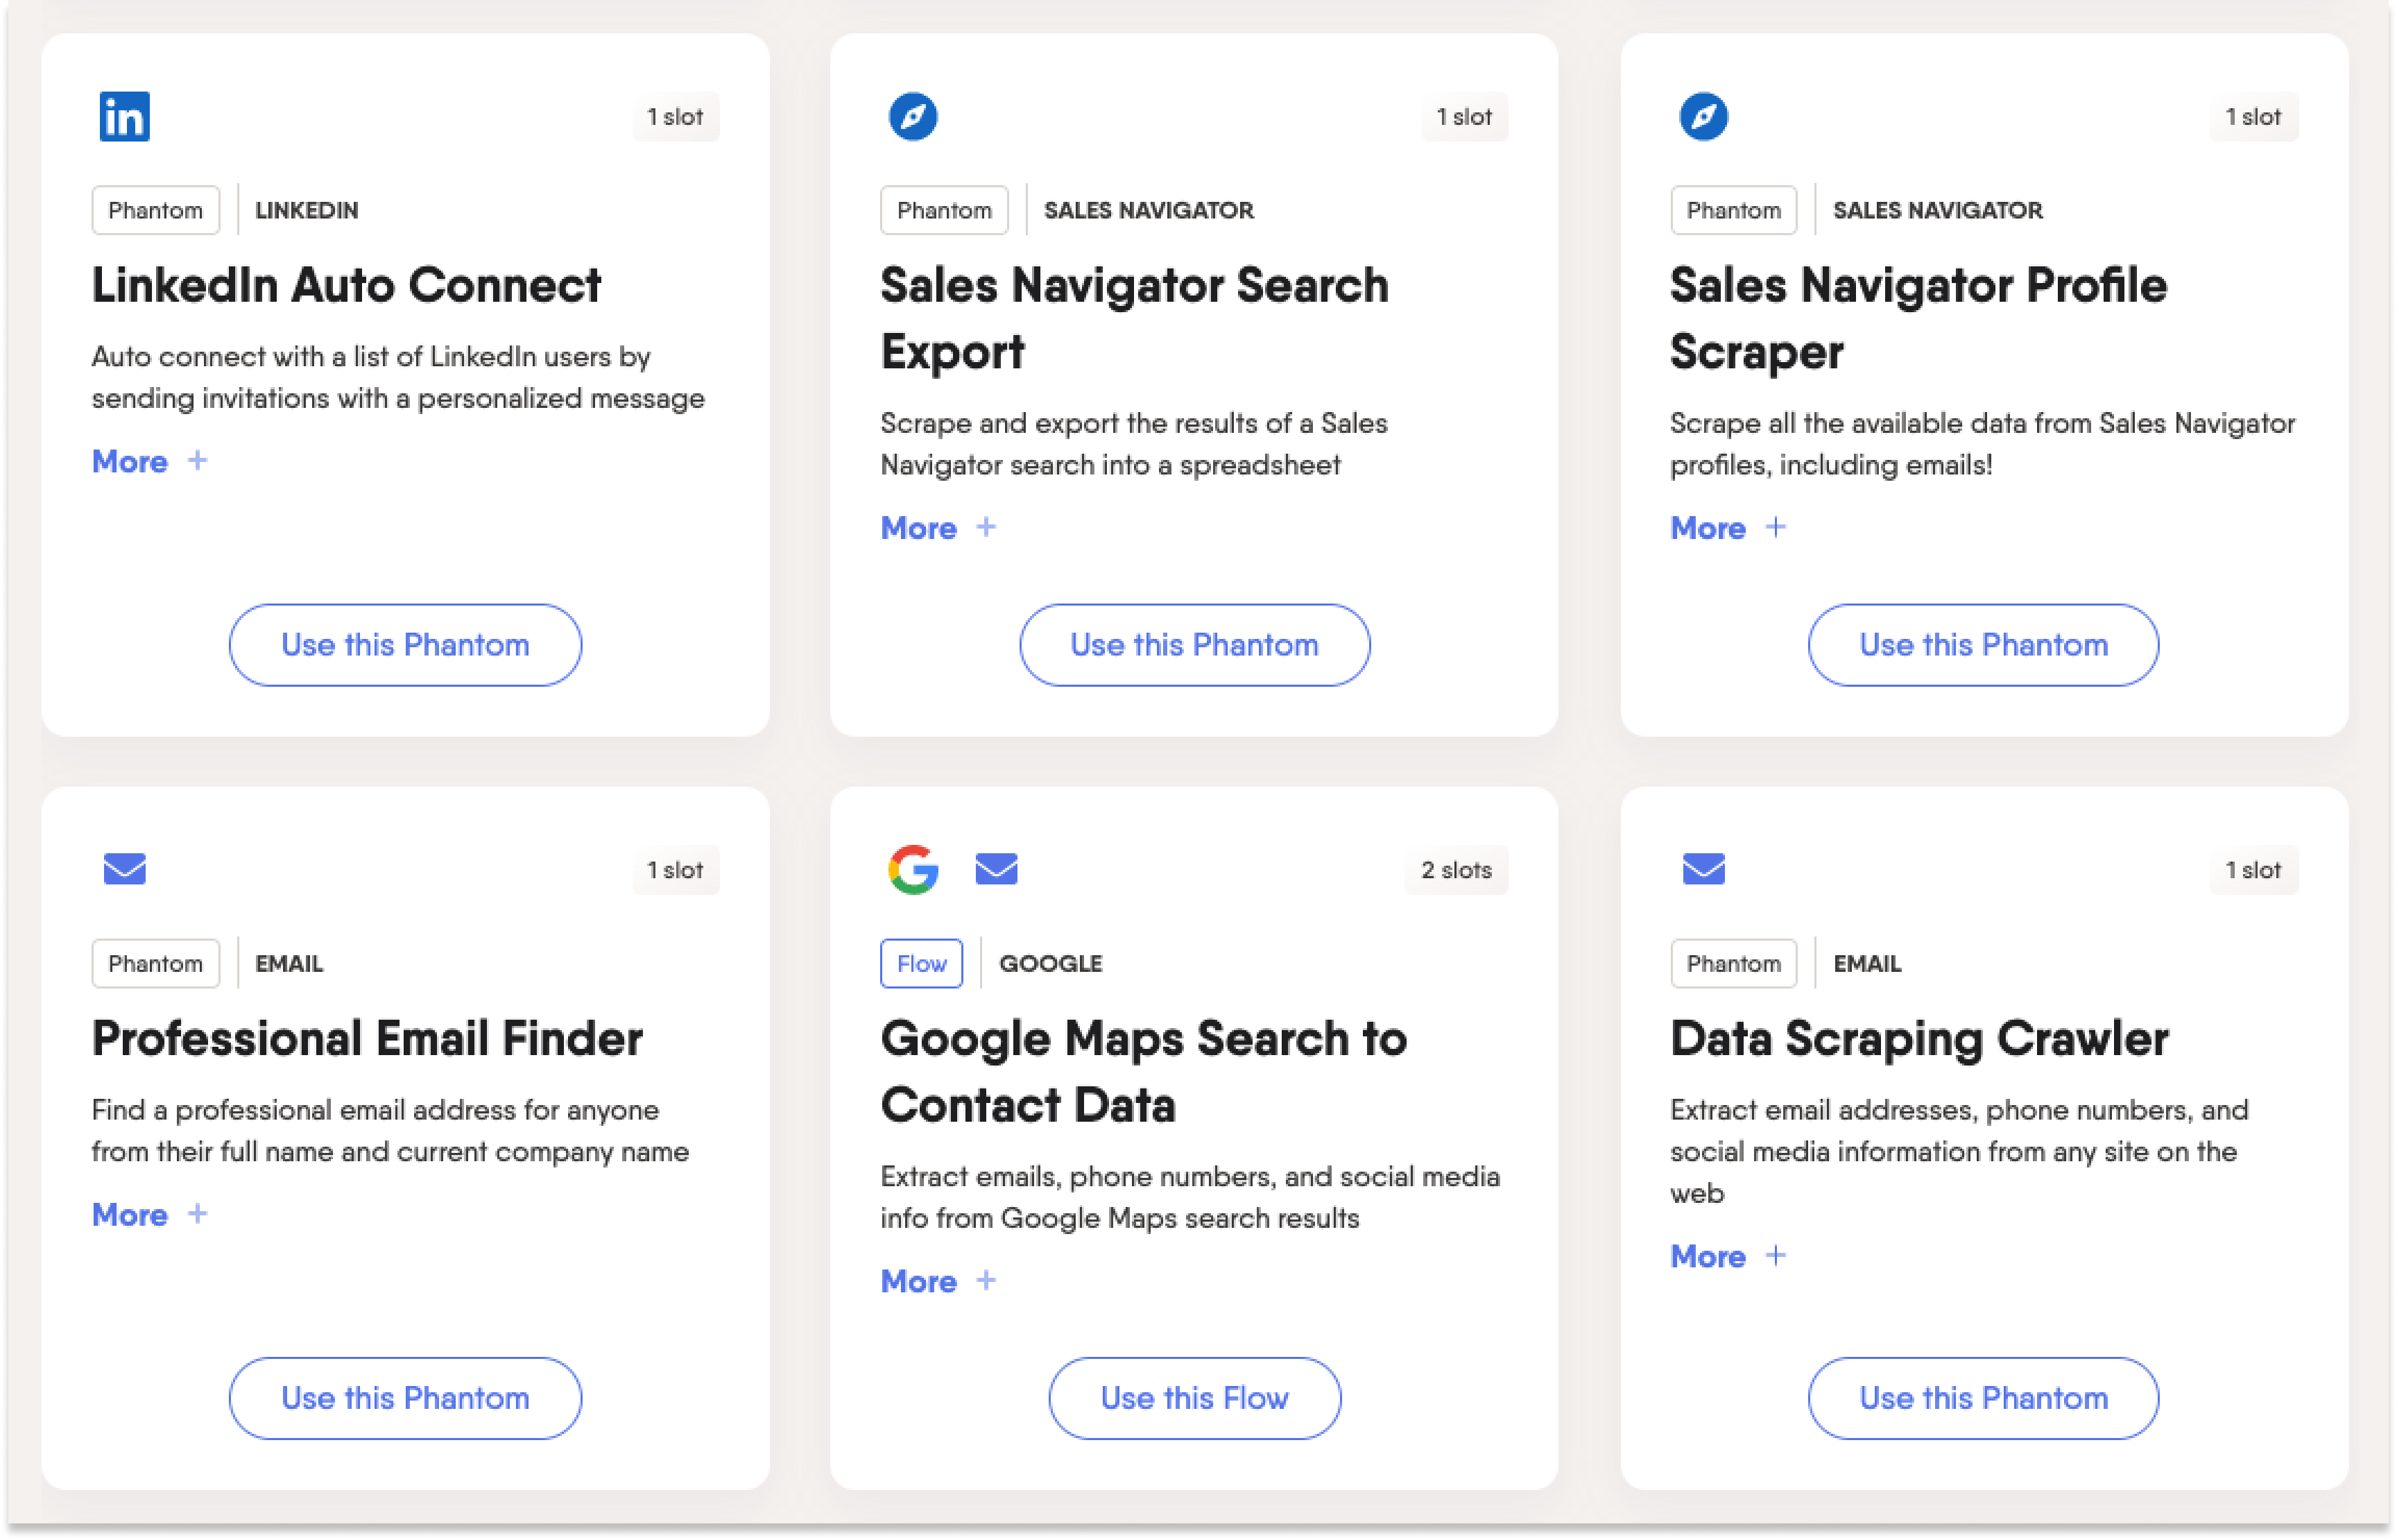
Task: Click the Data Scraping Crawler envelope icon
Action: pos(1703,869)
